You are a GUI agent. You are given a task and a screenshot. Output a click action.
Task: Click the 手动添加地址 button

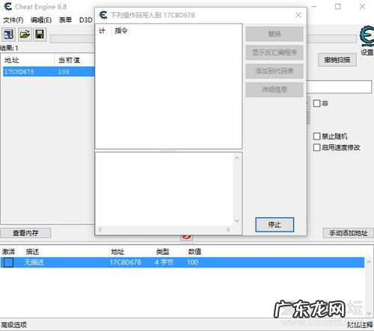click(x=349, y=233)
